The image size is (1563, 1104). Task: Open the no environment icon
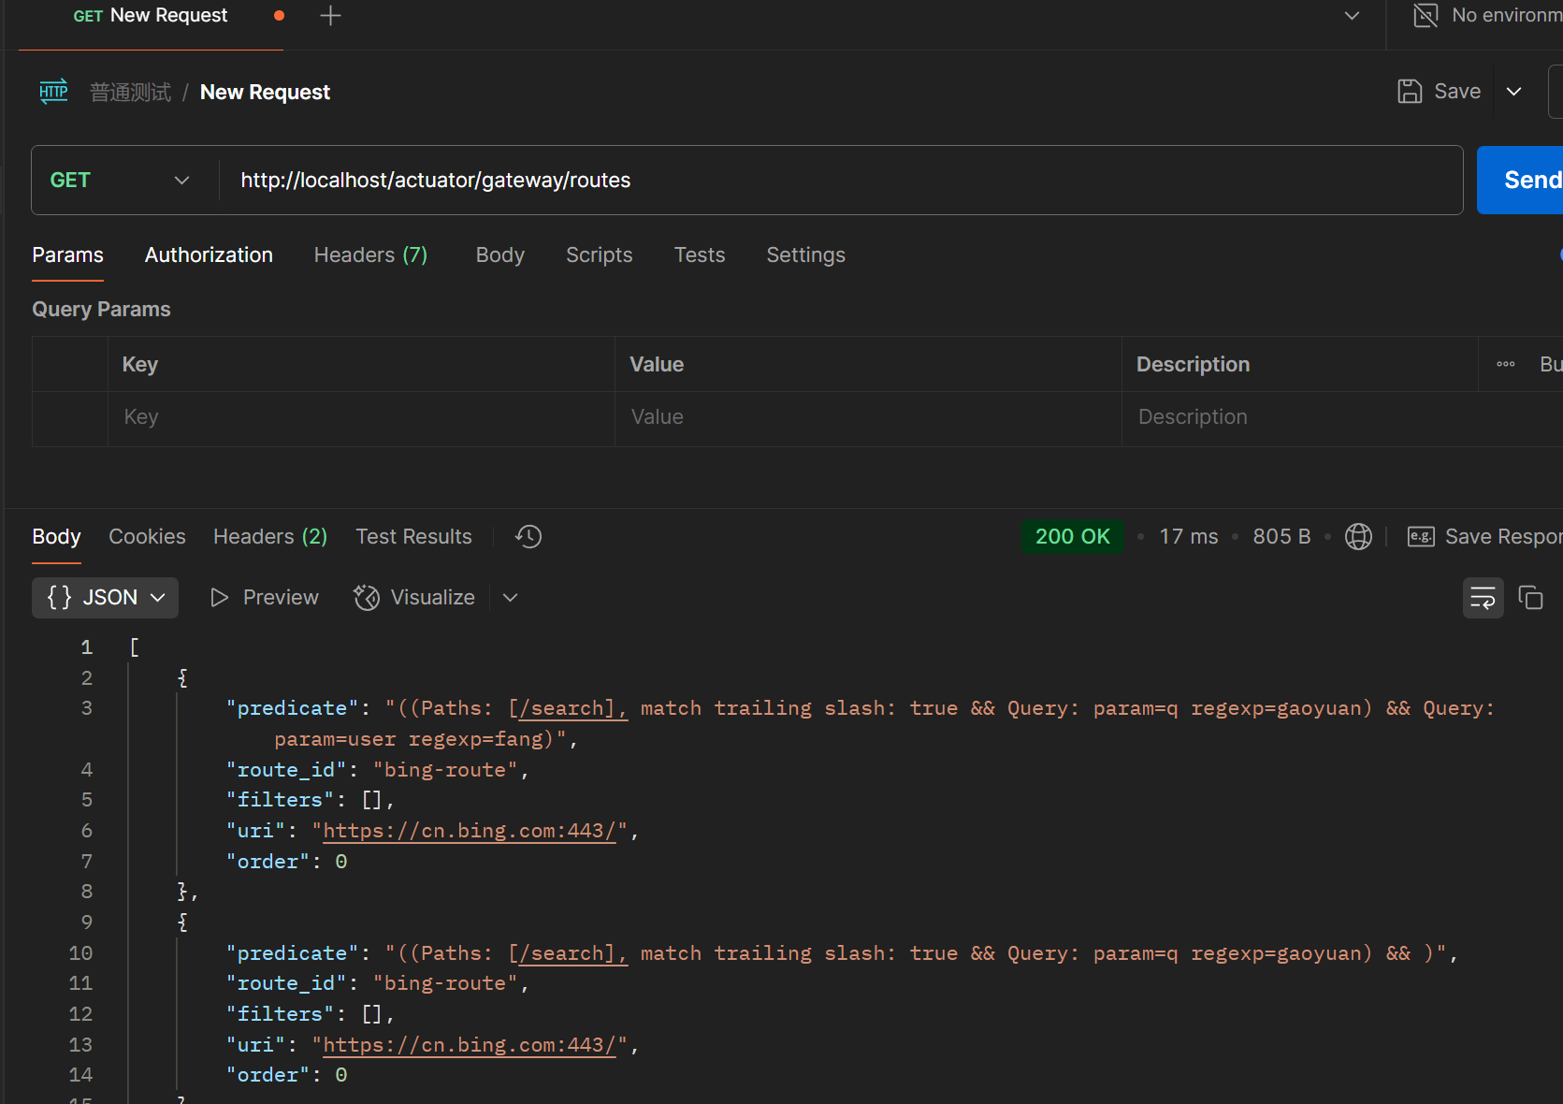point(1426,15)
